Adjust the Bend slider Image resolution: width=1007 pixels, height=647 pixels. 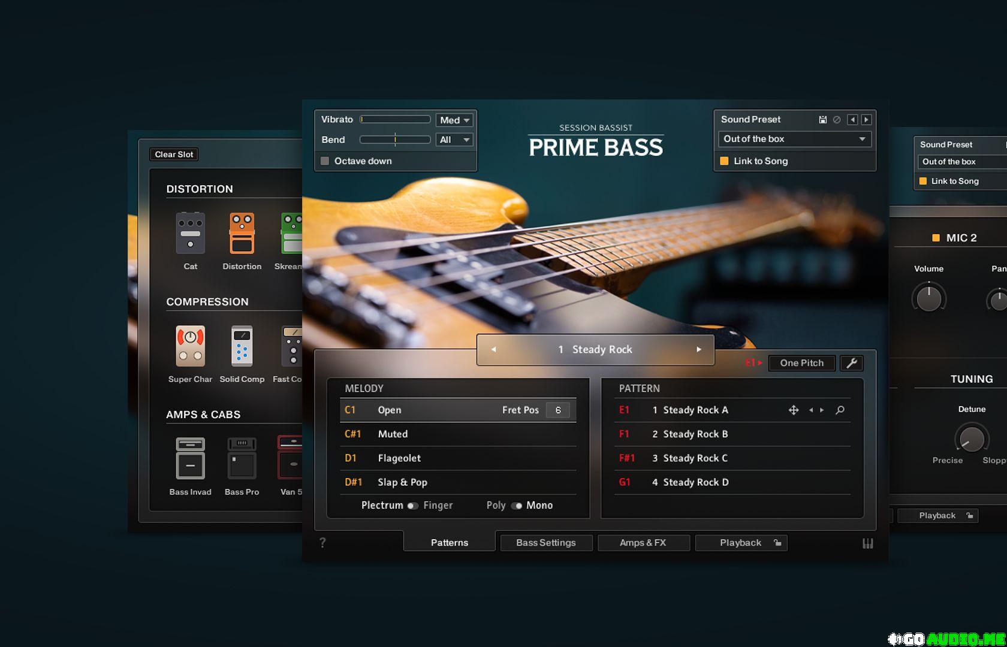[395, 140]
